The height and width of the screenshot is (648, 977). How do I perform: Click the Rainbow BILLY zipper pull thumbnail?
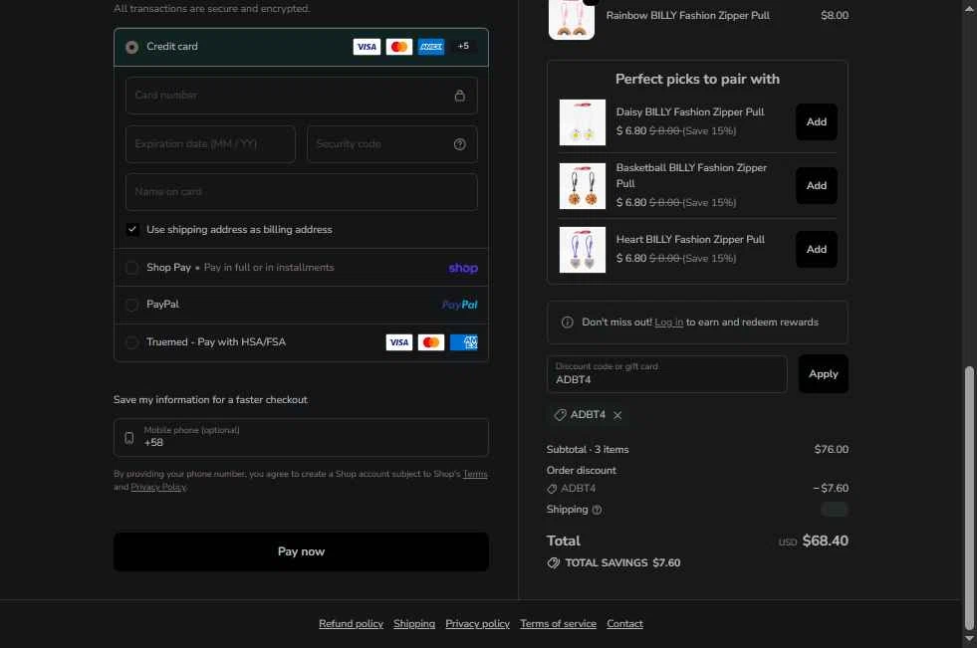coord(572,19)
